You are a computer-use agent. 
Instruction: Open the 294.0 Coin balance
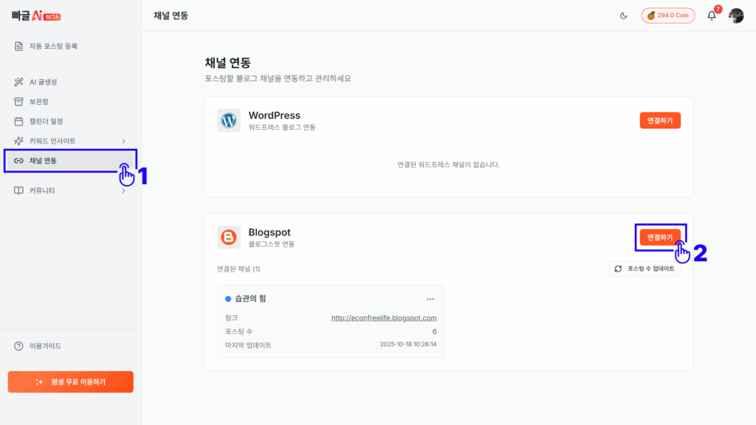tap(667, 15)
